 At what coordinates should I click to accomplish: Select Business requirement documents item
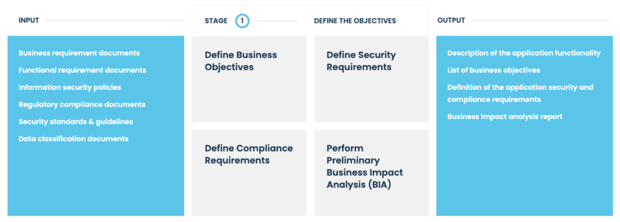(x=79, y=53)
